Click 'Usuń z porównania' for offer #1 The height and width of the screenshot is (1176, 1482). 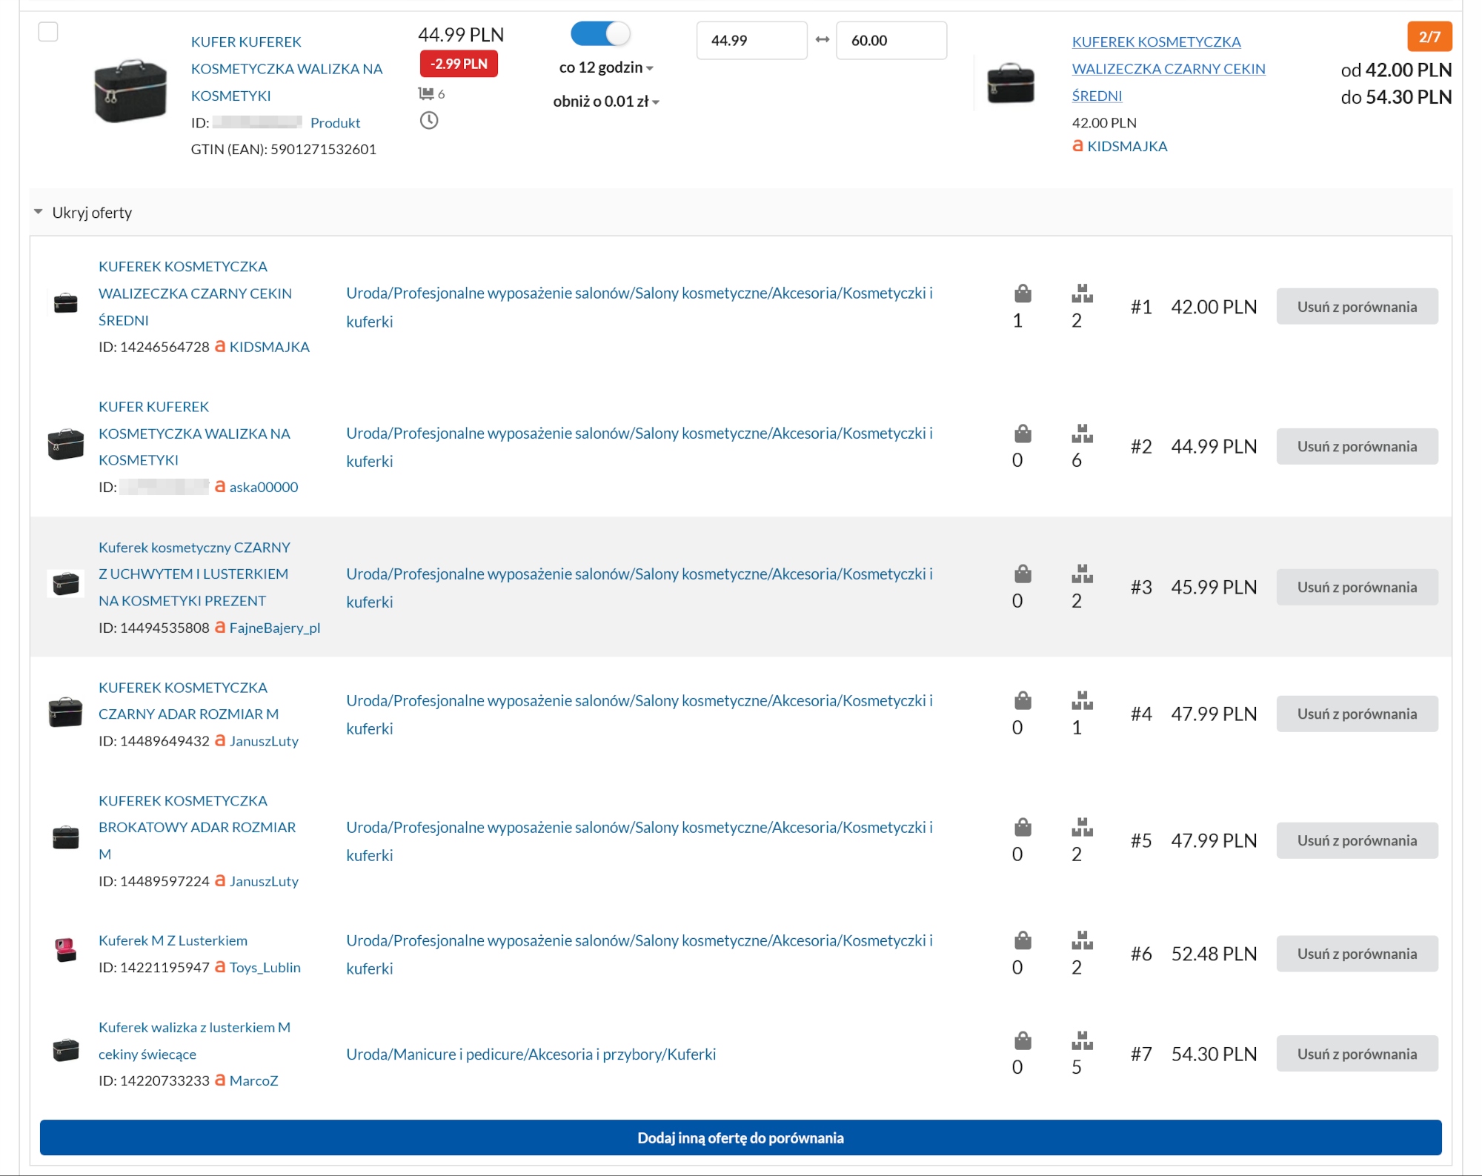coord(1356,307)
